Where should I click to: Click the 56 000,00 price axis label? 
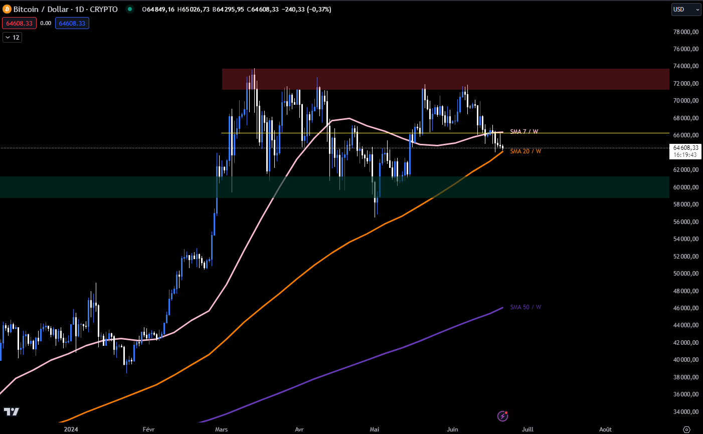[x=685, y=222]
